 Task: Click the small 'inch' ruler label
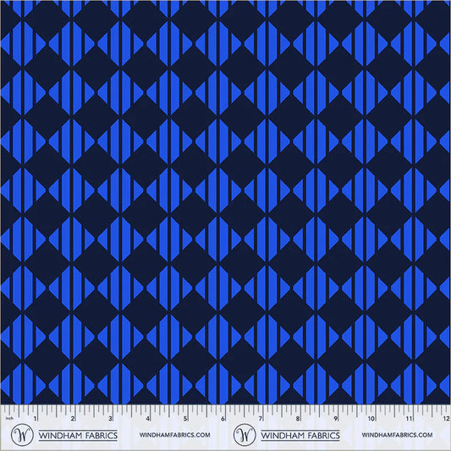pyautogui.click(x=10, y=418)
